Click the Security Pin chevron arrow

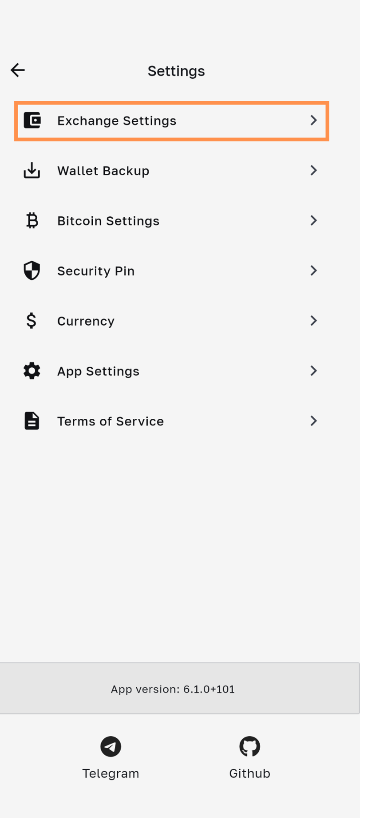[314, 271]
